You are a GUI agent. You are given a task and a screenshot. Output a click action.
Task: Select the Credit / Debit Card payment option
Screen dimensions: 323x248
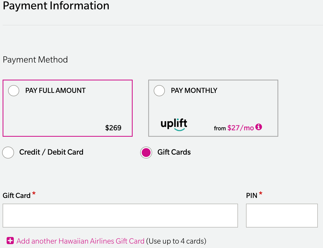click(x=8, y=153)
